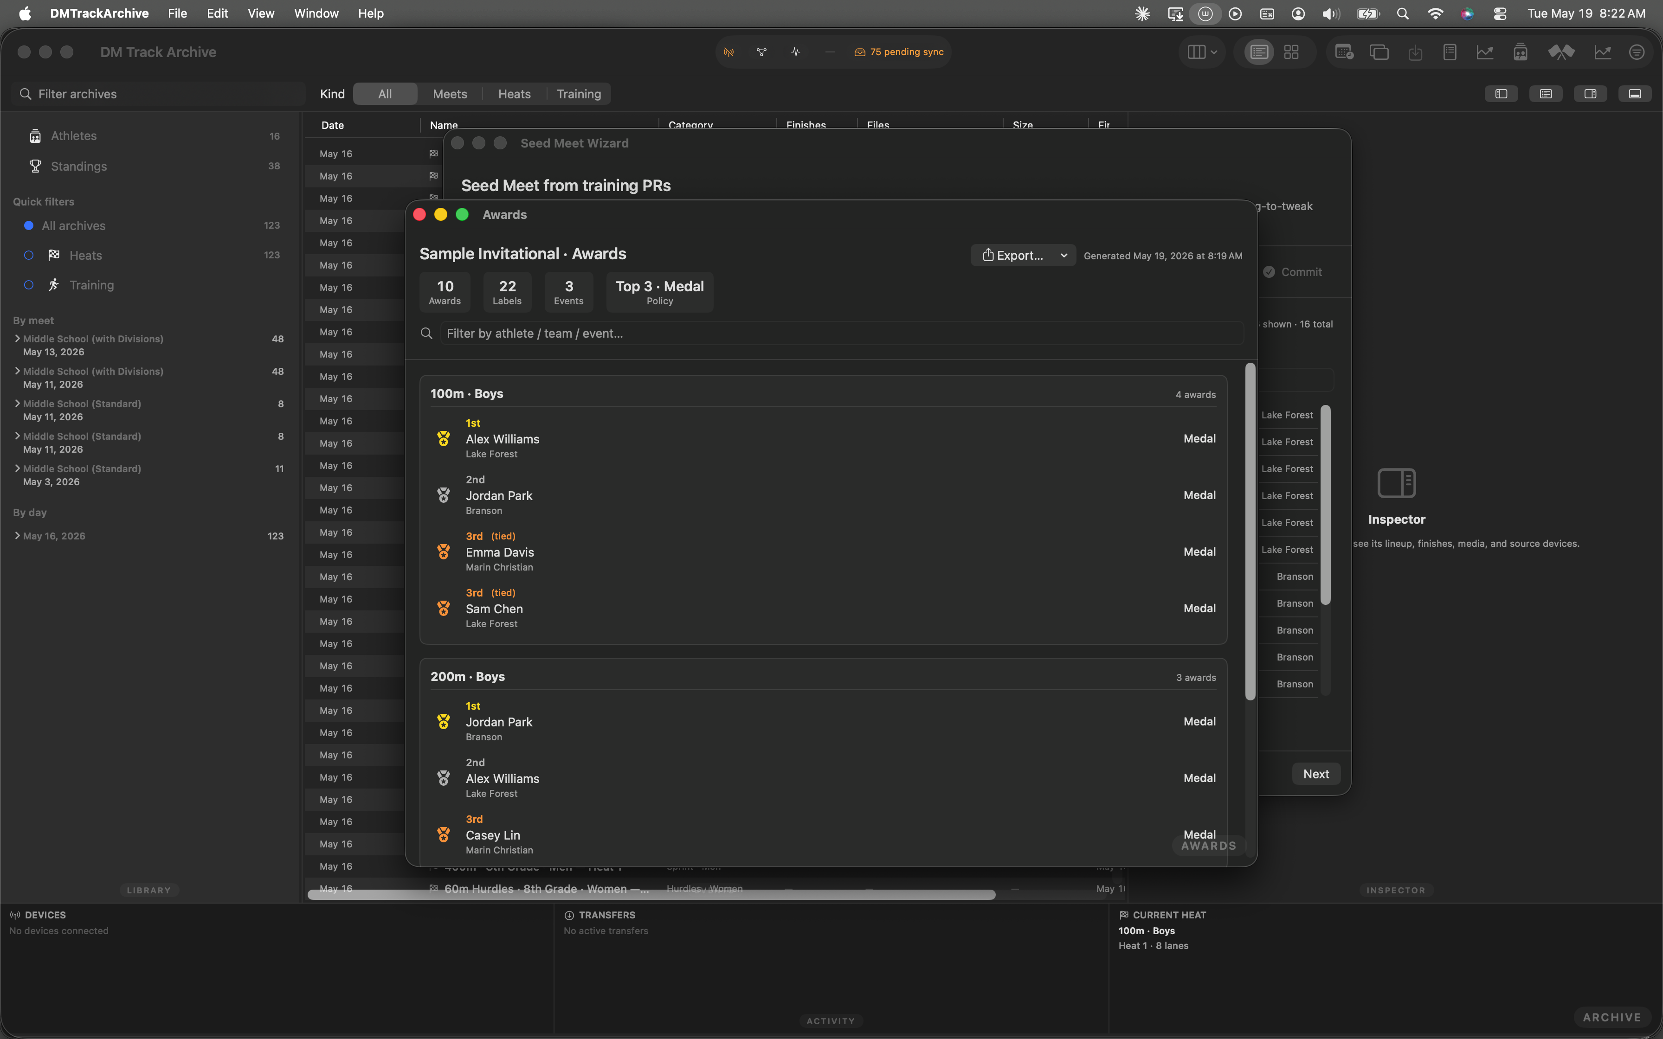1663x1039 pixels.
Task: Click Emma Davis bronze medal icon
Action: click(x=443, y=552)
